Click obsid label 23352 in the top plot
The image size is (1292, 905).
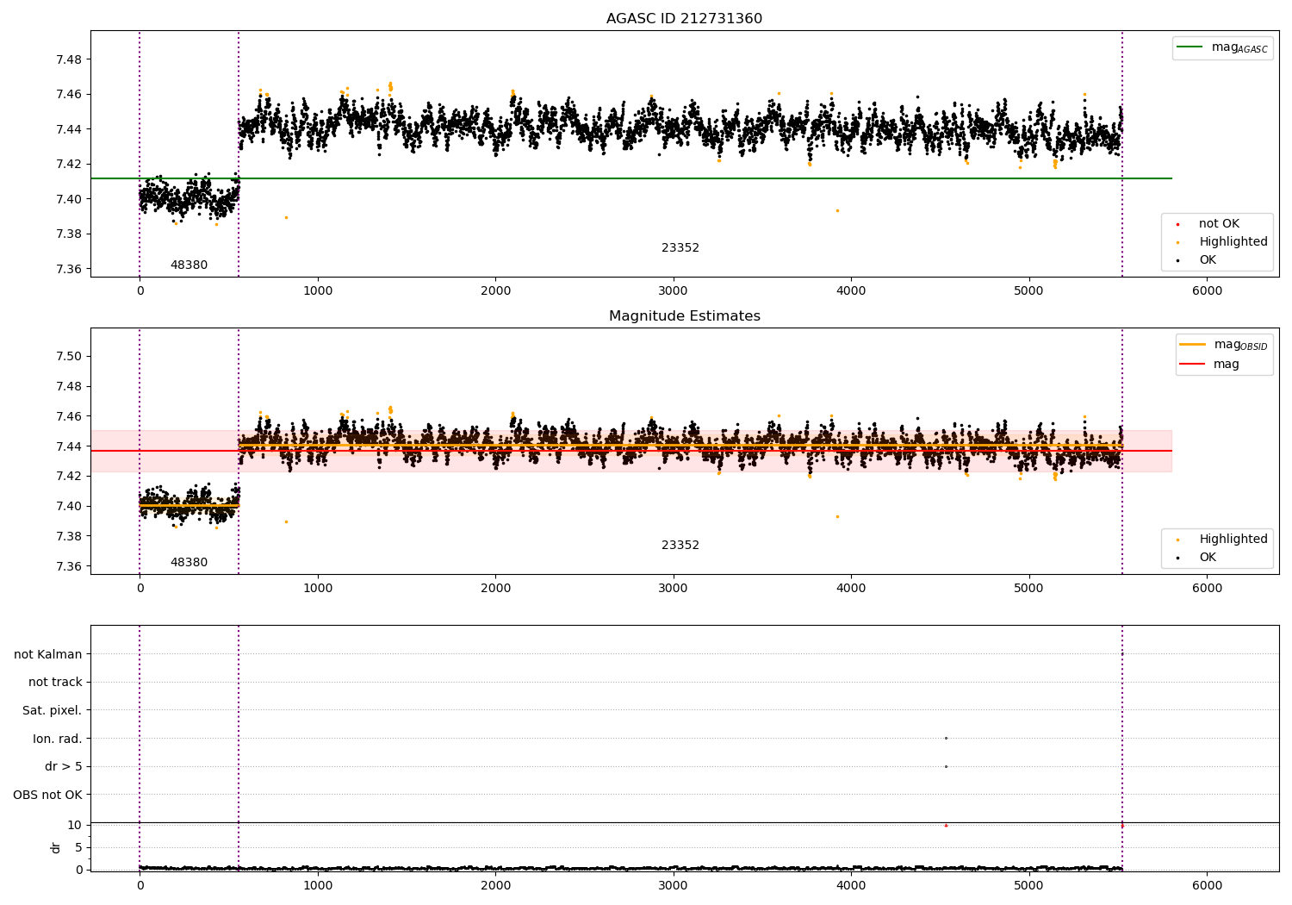680,248
